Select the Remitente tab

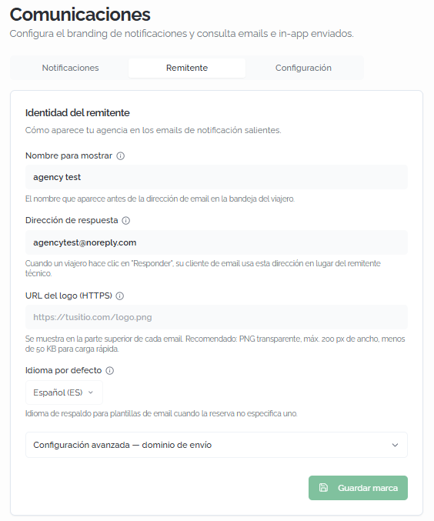[x=187, y=68]
